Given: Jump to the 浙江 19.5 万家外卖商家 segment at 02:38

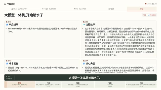Looking at the screenshot, I should coord(141,84).
